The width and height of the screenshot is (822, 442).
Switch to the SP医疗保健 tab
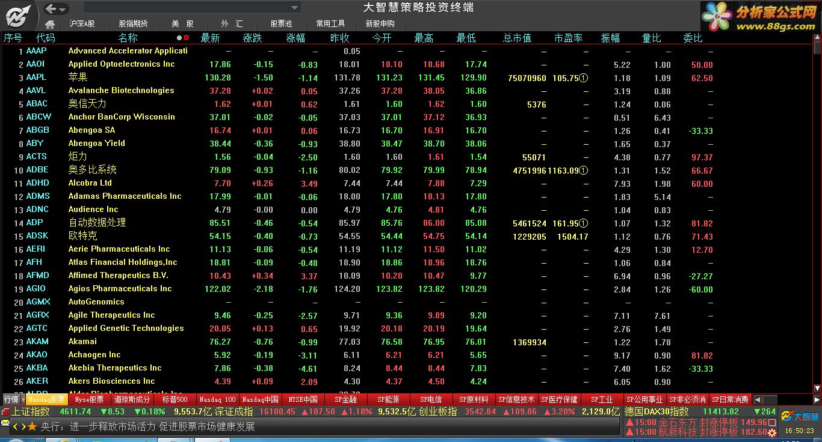(559, 399)
